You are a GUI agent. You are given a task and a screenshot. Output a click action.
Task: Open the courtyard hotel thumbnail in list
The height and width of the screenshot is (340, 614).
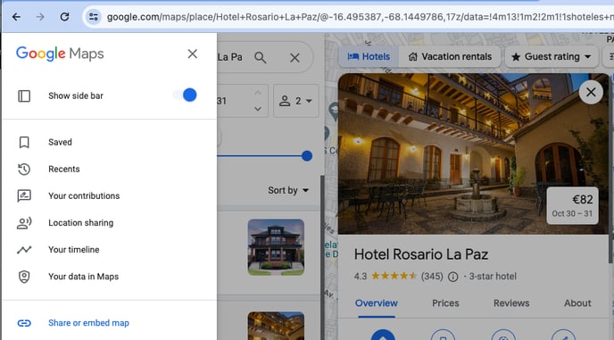276,326
